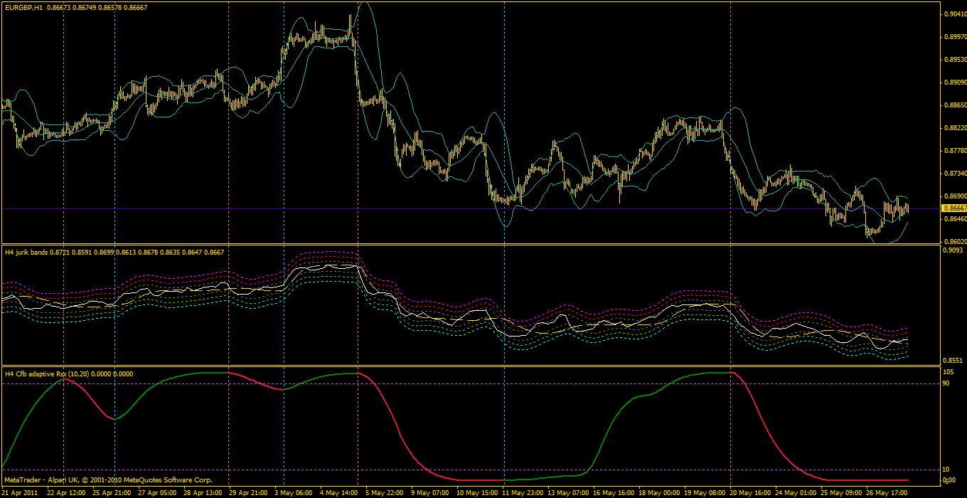This screenshot has height=498, width=967.
Task: Click the 24 May 01:00 time label
Action: 795,492
